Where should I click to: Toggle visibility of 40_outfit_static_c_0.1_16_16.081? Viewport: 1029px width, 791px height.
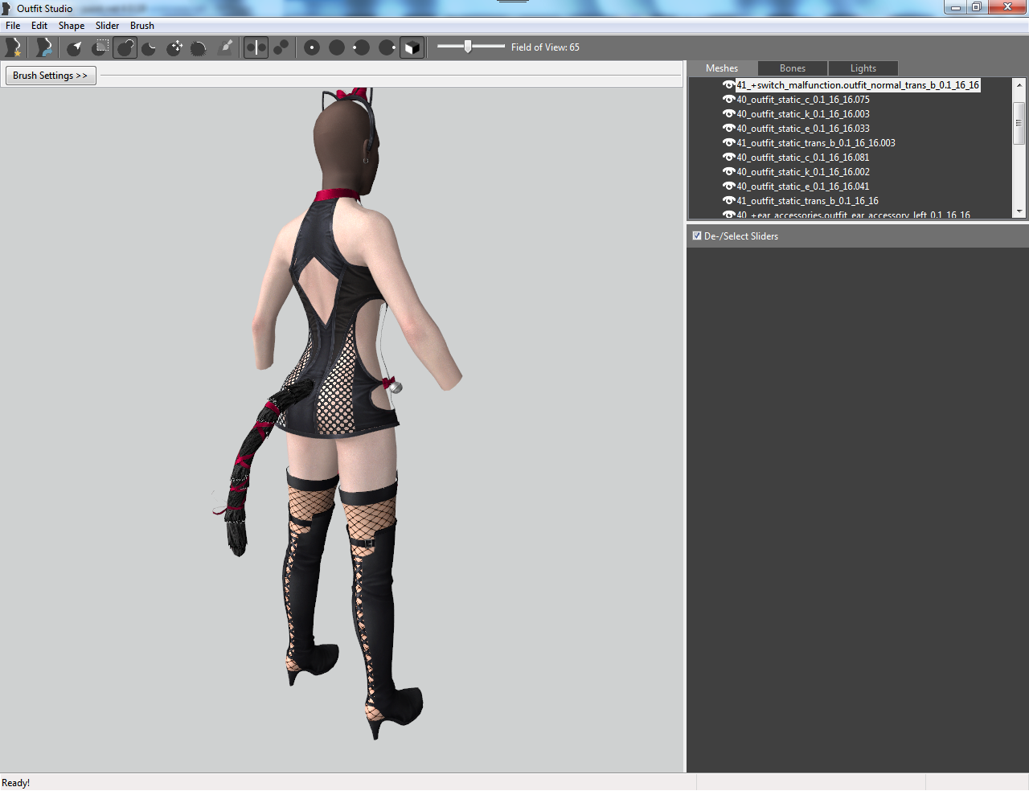[x=728, y=158]
